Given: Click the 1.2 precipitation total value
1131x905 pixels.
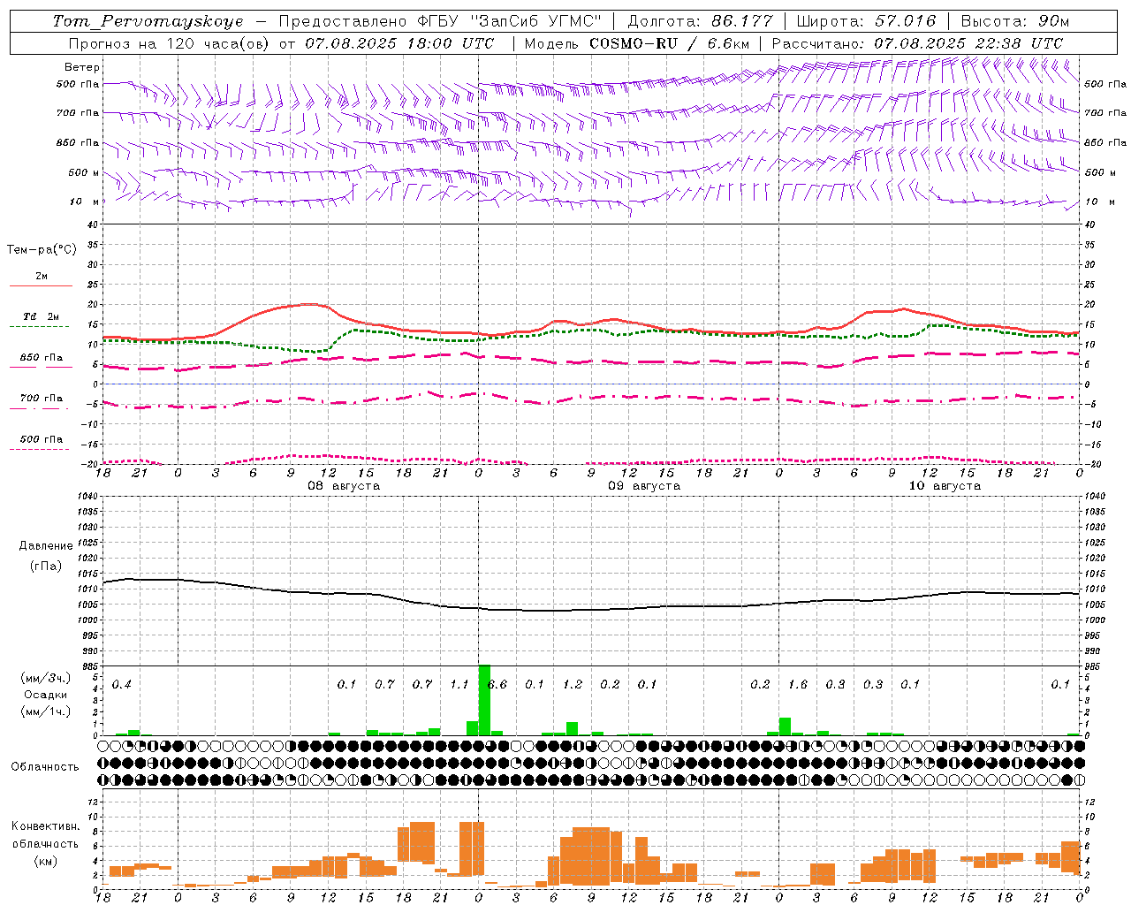Looking at the screenshot, I should coord(573,684).
